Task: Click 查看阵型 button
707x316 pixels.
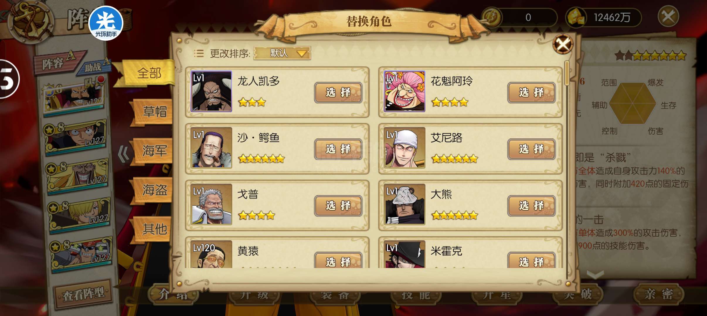Action: click(x=83, y=294)
